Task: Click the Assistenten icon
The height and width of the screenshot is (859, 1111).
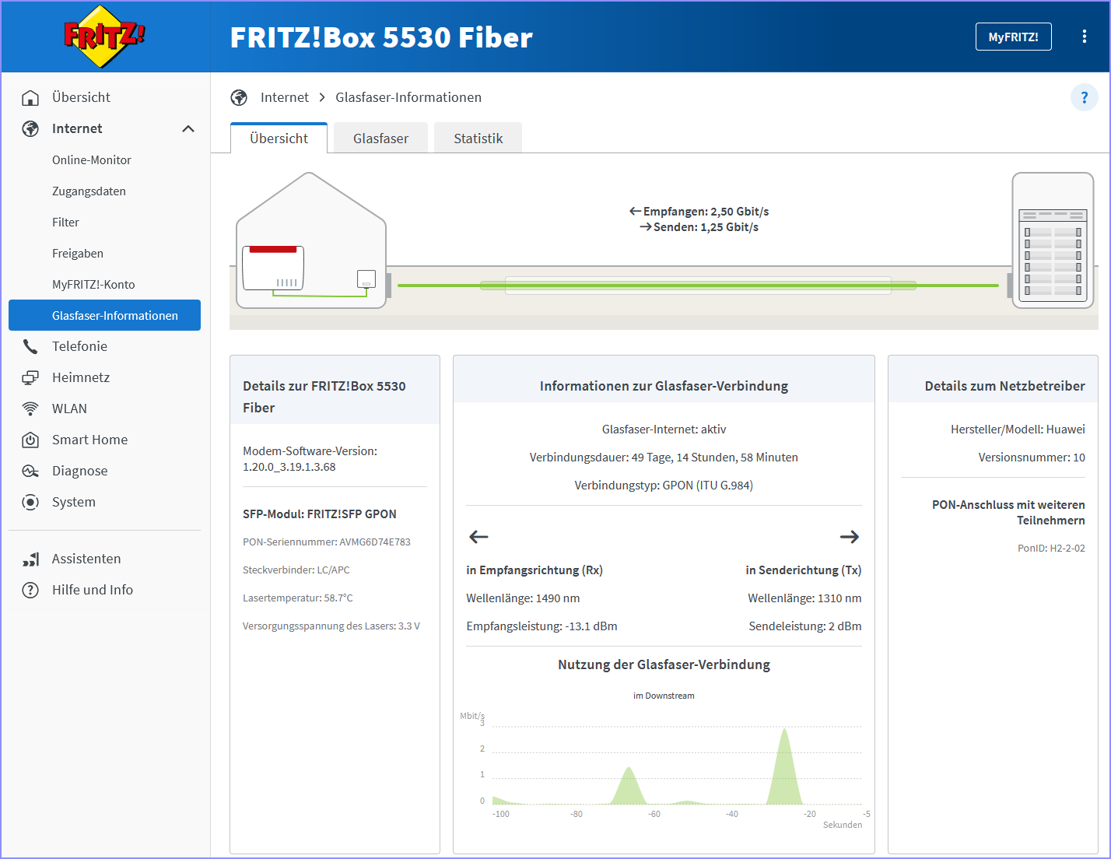Action: pyautogui.click(x=30, y=559)
